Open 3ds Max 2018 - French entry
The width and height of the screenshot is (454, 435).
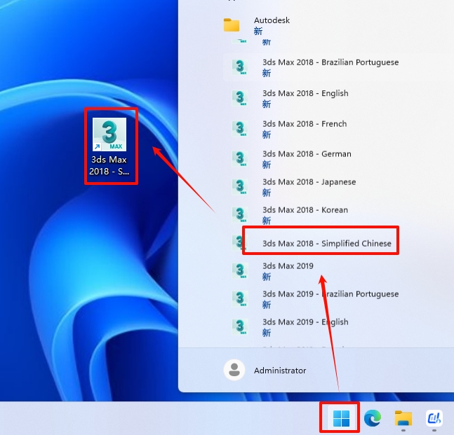pyautogui.click(x=305, y=124)
